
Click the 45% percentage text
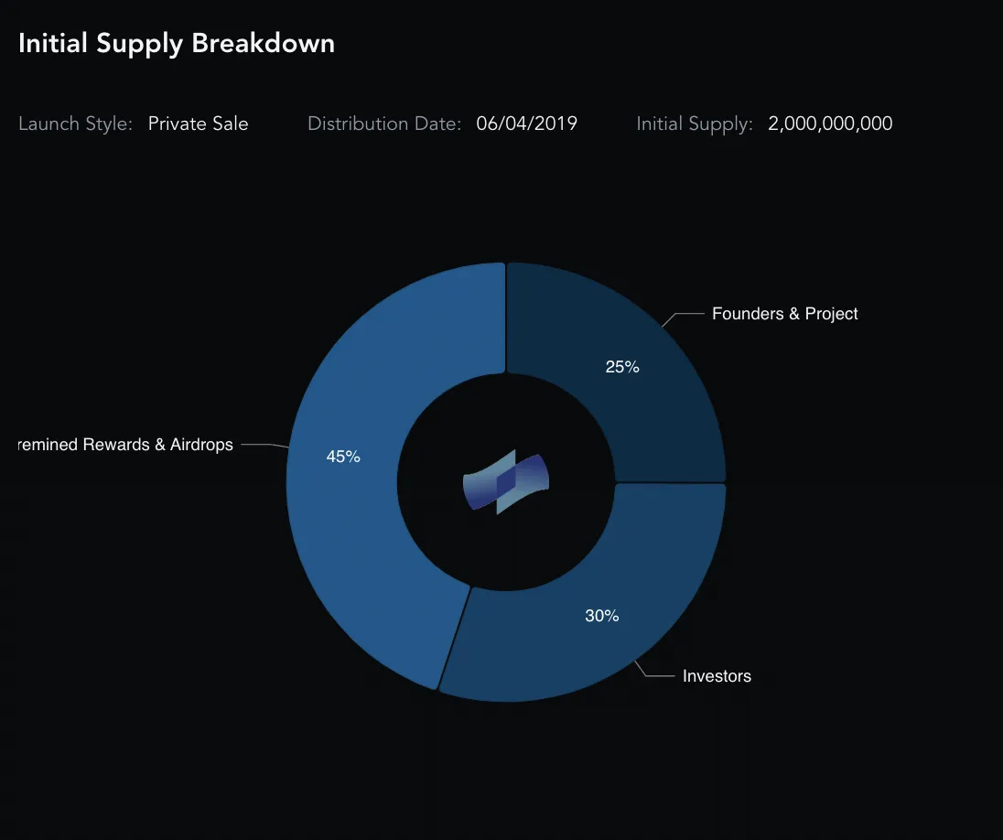tap(343, 457)
